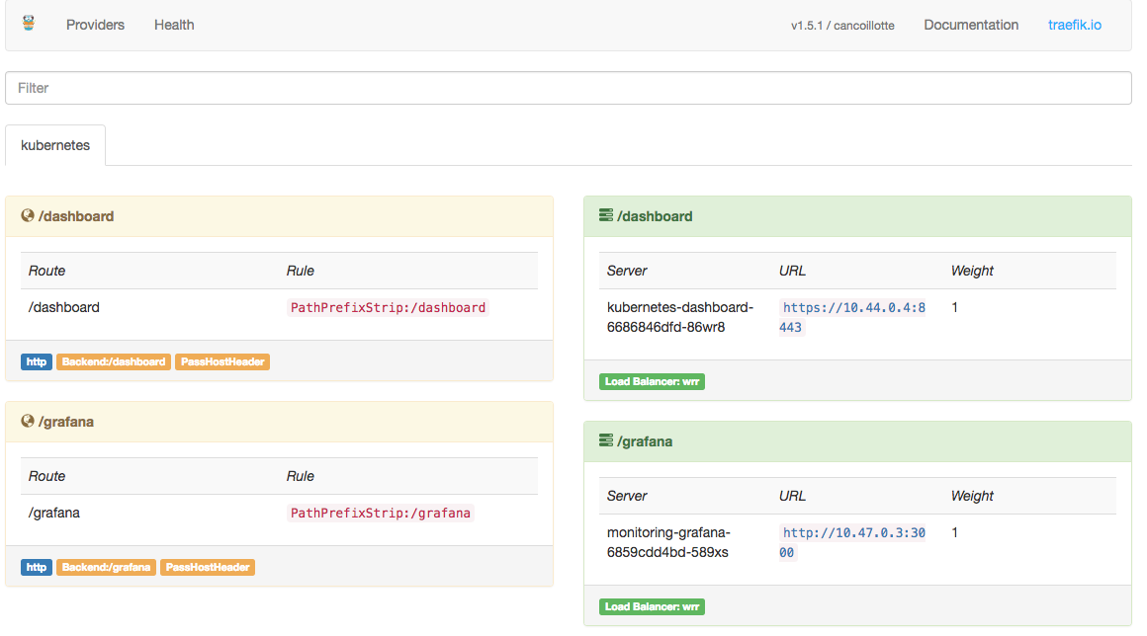
Task: Click Load Balancer: wrr badge under /grafana
Action: point(652,606)
